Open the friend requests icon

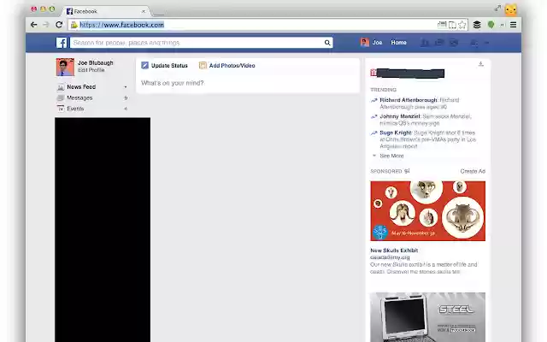[425, 43]
